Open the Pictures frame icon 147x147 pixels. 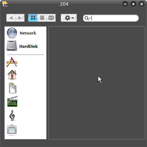(12, 129)
